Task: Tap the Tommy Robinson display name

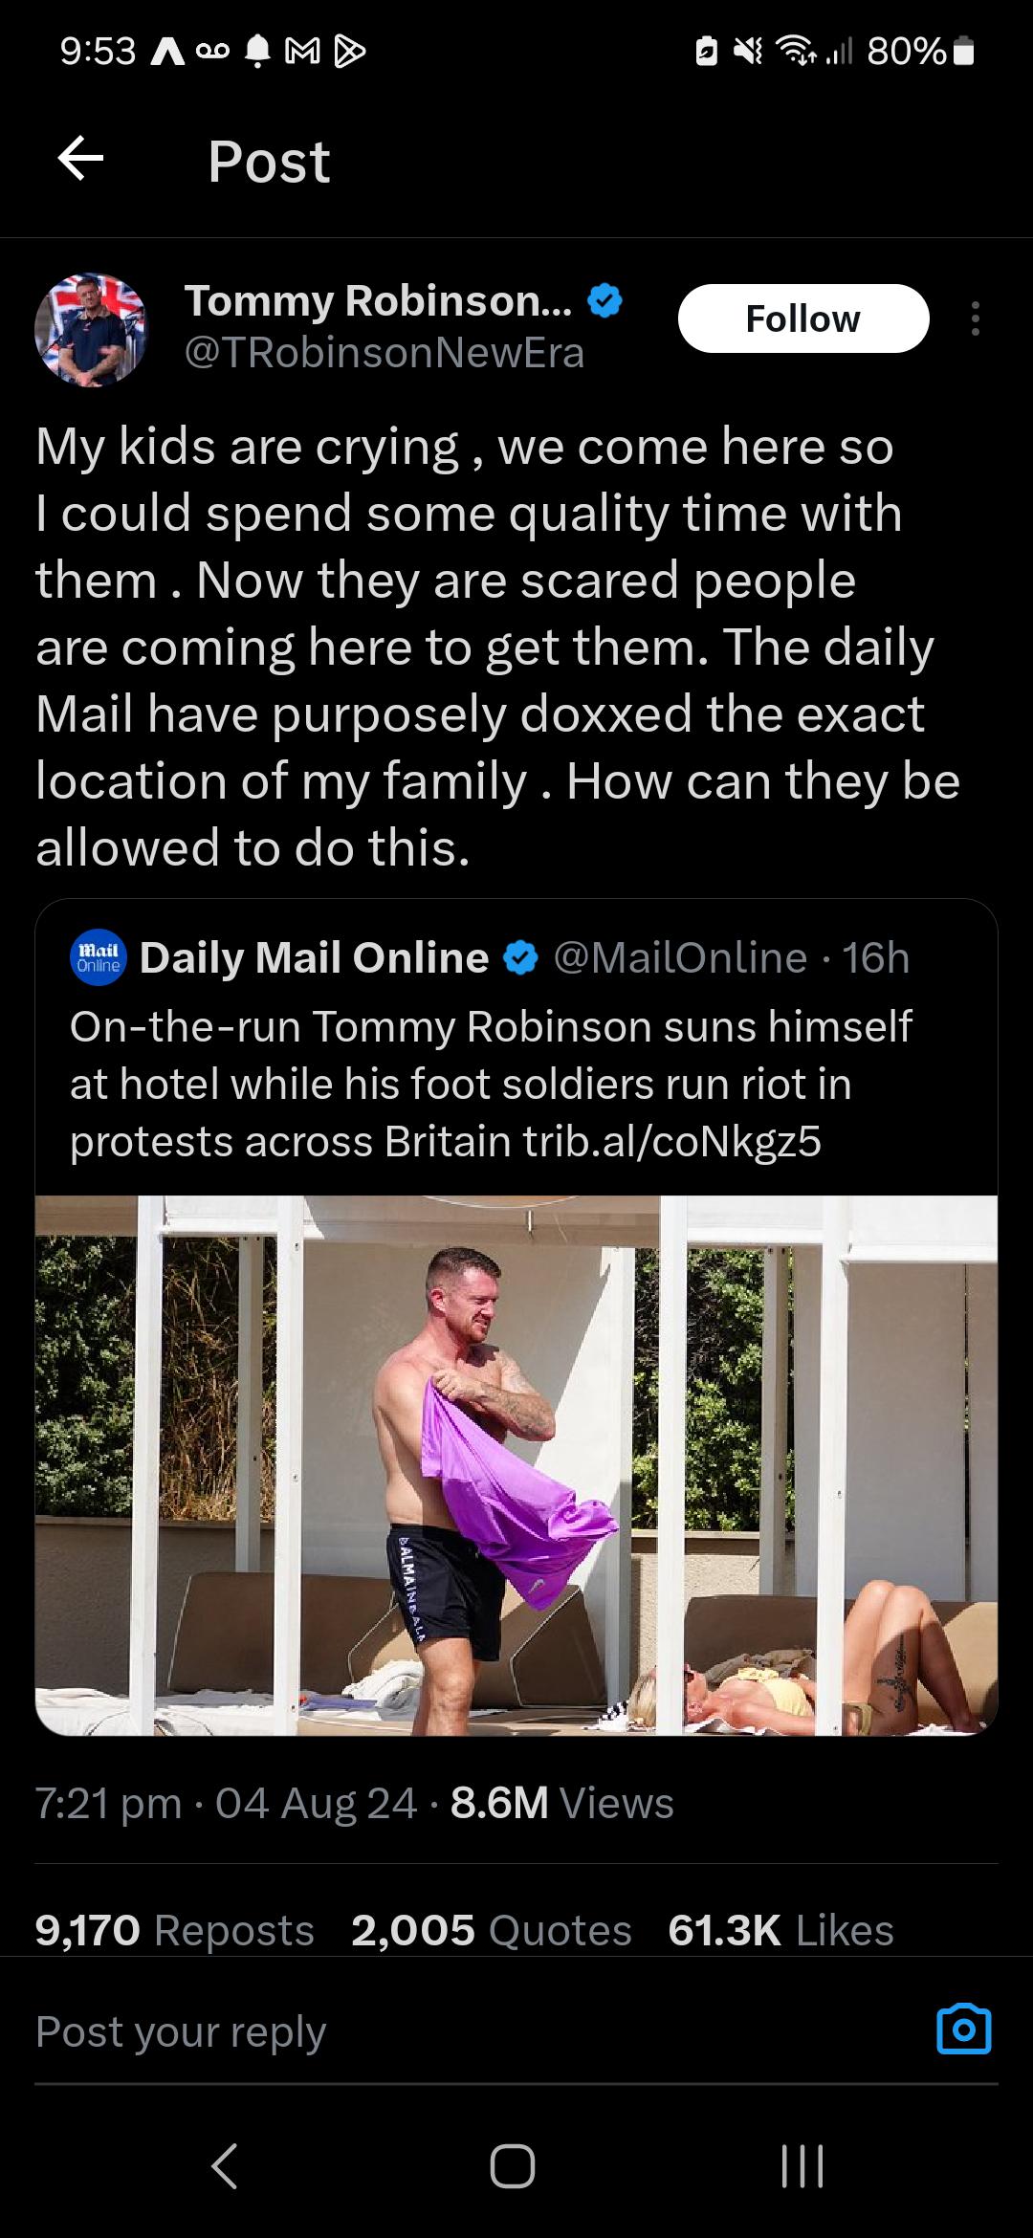Action: [379, 300]
